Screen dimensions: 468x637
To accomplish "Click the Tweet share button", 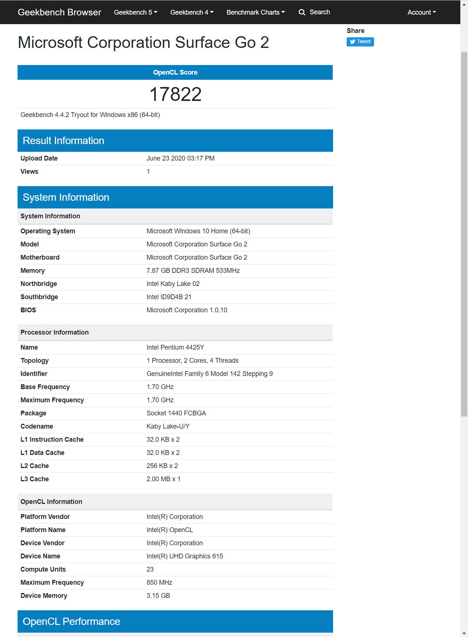I will pos(360,42).
